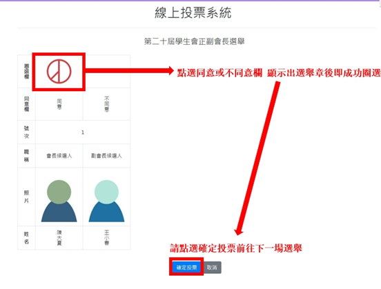Click the 職稱 row header

tap(26, 156)
